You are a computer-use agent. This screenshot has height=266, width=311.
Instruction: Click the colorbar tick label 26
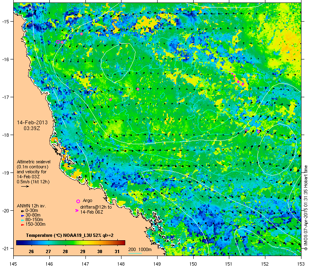[x=32, y=251]
